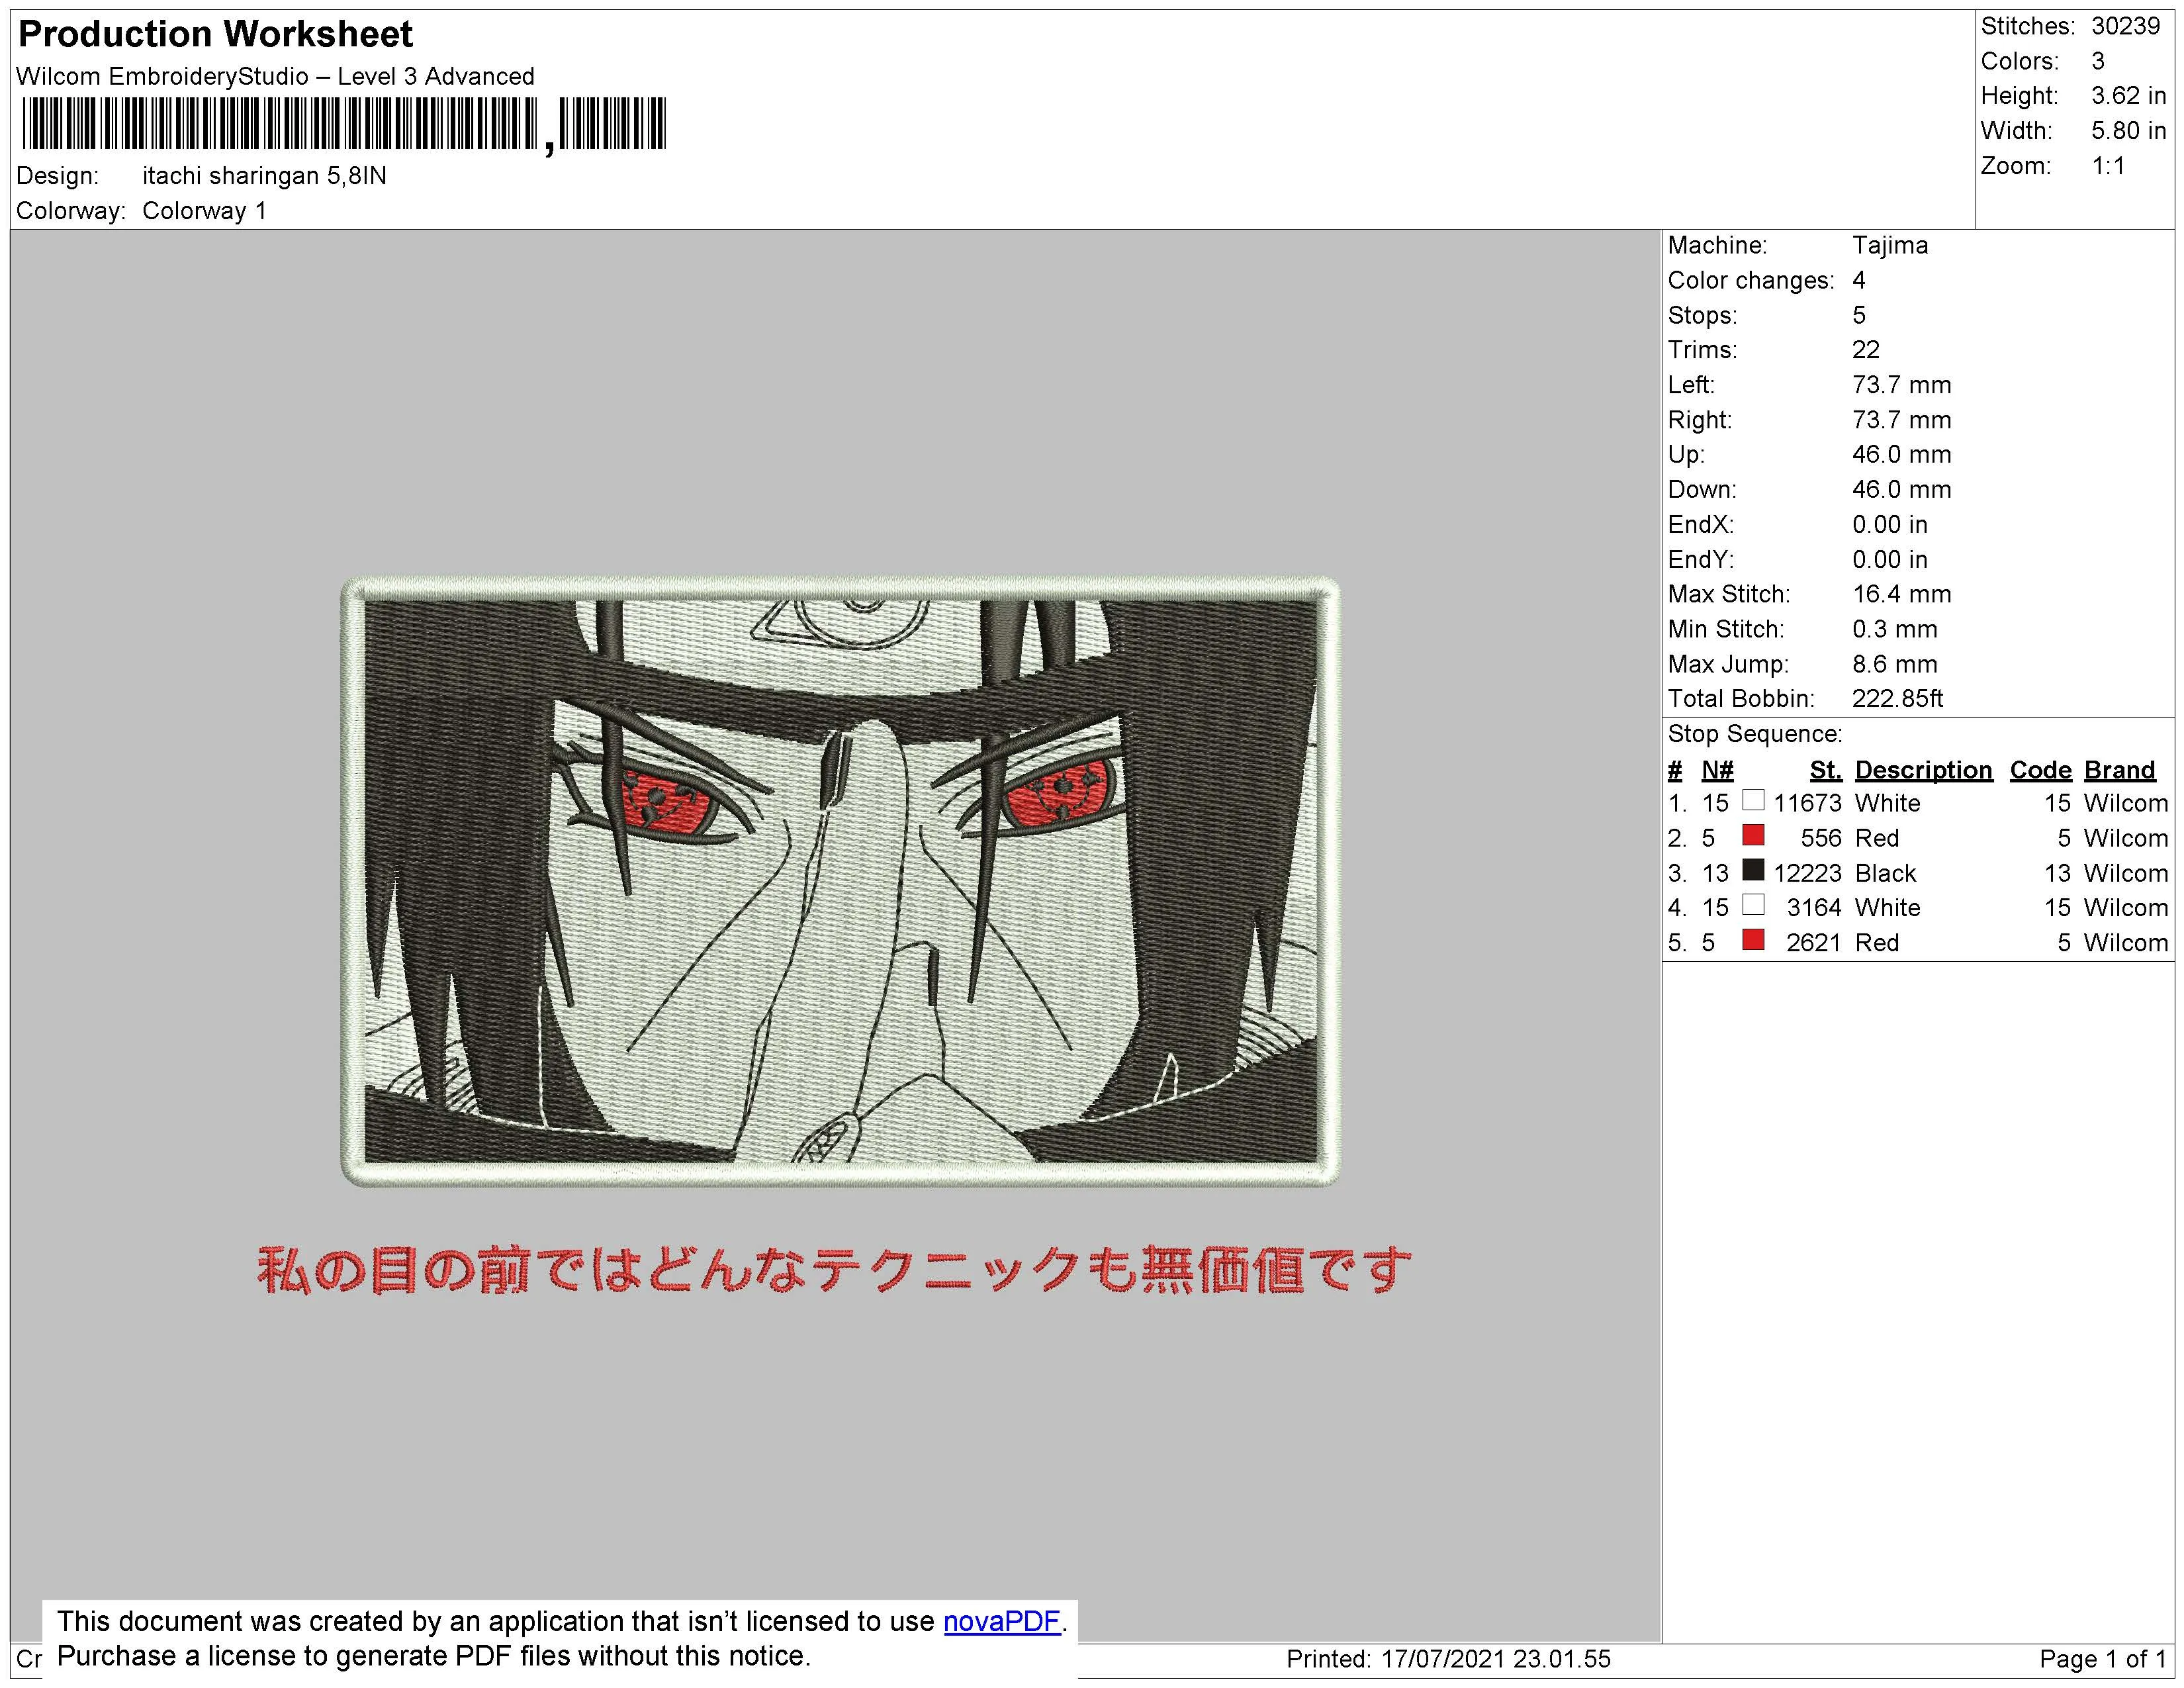The width and height of the screenshot is (2184, 1688).
Task: Click the black swatch in stop 3
Action: coord(1753,870)
